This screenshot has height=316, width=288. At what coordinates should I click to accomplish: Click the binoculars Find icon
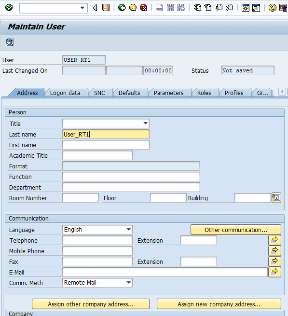170,8
